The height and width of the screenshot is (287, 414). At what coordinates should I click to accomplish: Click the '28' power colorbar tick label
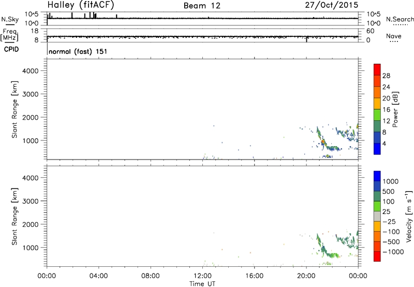[x=386, y=76]
